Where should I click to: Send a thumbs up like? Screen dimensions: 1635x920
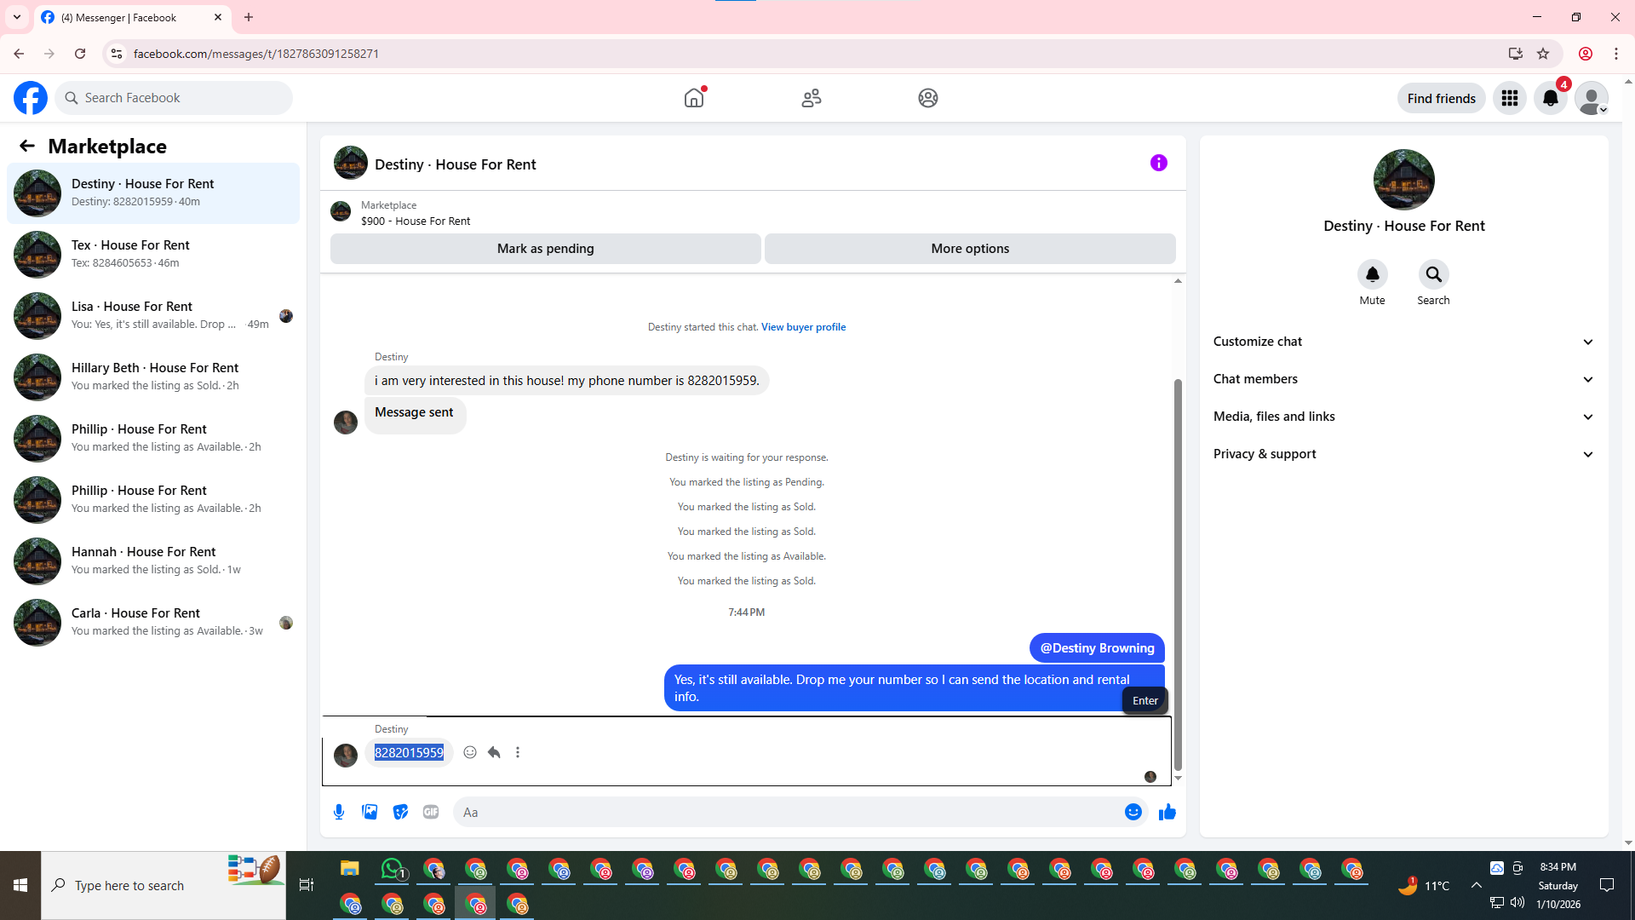1167,812
